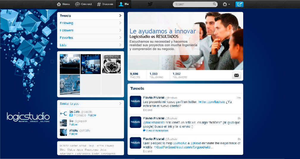This screenshot has width=300, height=159.
Task: View the 9,596 tweets count
Action: [x=135, y=76]
